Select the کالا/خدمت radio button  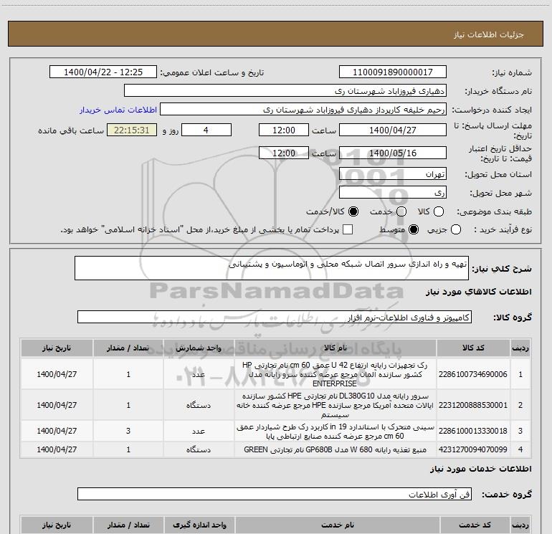point(353,211)
